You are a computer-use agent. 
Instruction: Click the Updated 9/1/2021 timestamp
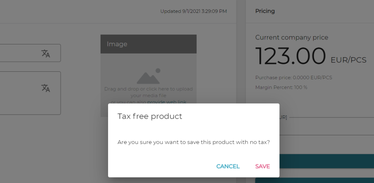(x=194, y=11)
